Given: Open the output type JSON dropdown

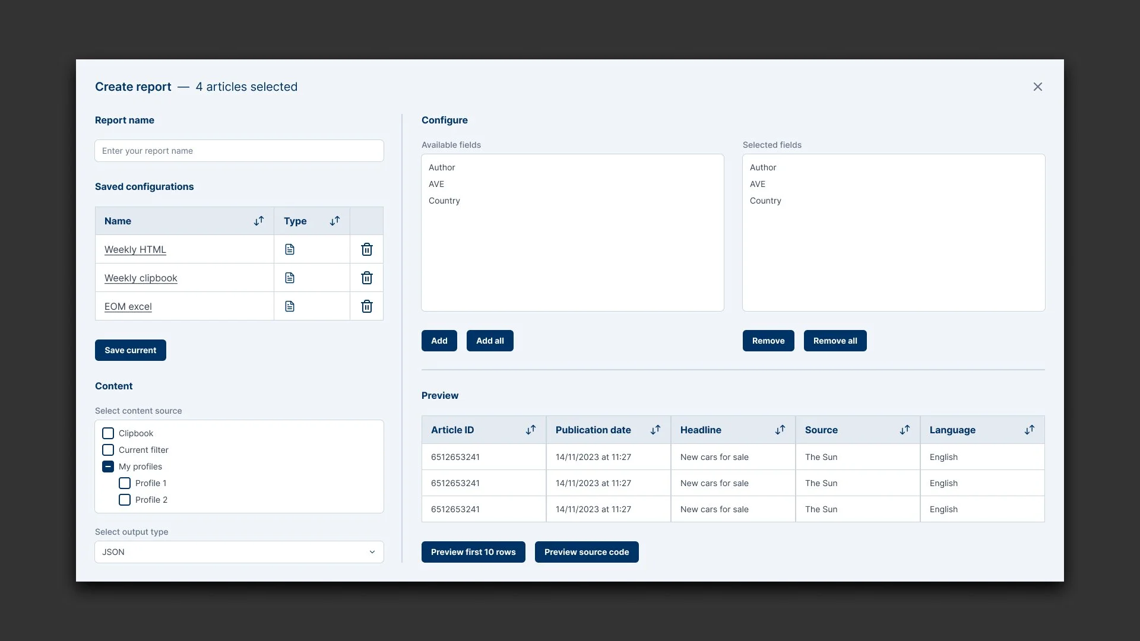Looking at the screenshot, I should coord(239,552).
